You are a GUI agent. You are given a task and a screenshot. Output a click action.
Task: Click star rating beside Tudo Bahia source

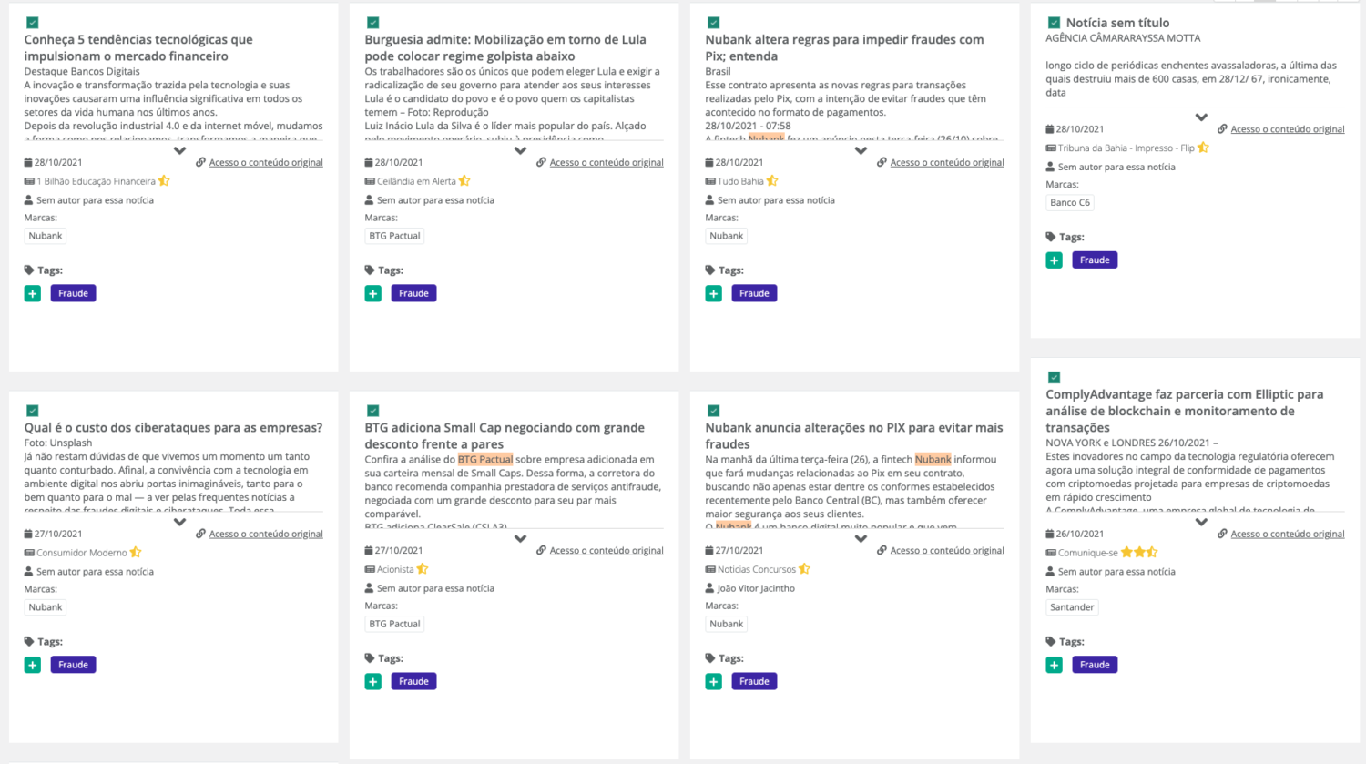[772, 181]
